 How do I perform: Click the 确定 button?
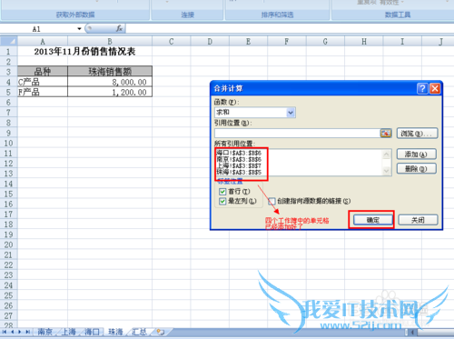click(x=373, y=220)
